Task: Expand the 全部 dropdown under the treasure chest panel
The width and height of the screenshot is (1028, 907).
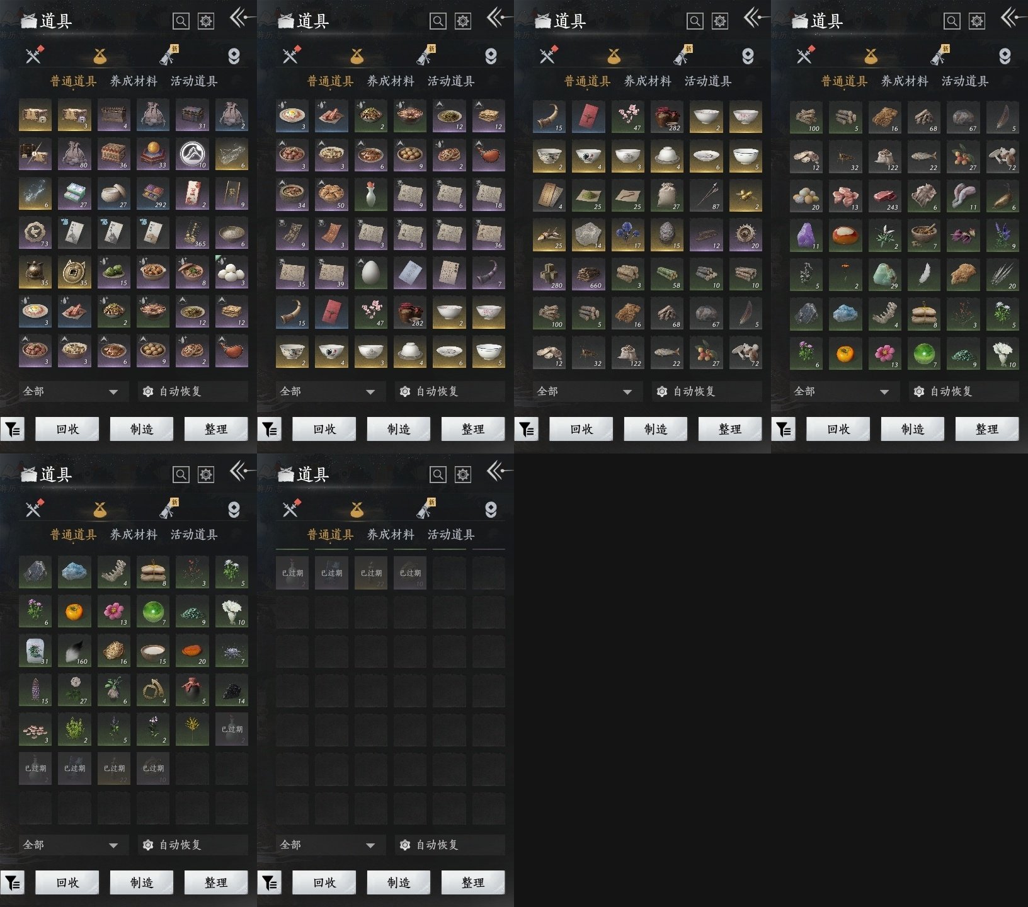Action: (x=71, y=391)
